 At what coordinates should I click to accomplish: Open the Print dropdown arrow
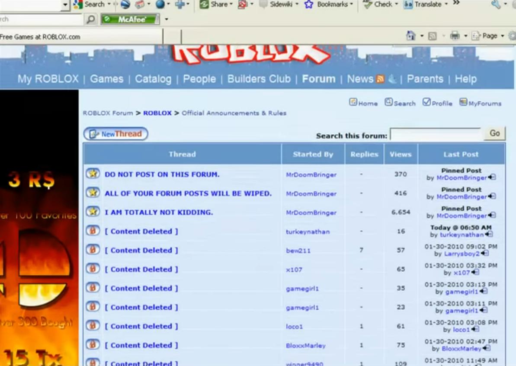pyautogui.click(x=466, y=36)
